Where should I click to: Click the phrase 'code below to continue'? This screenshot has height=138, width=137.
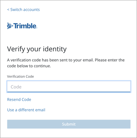click(x=29, y=66)
